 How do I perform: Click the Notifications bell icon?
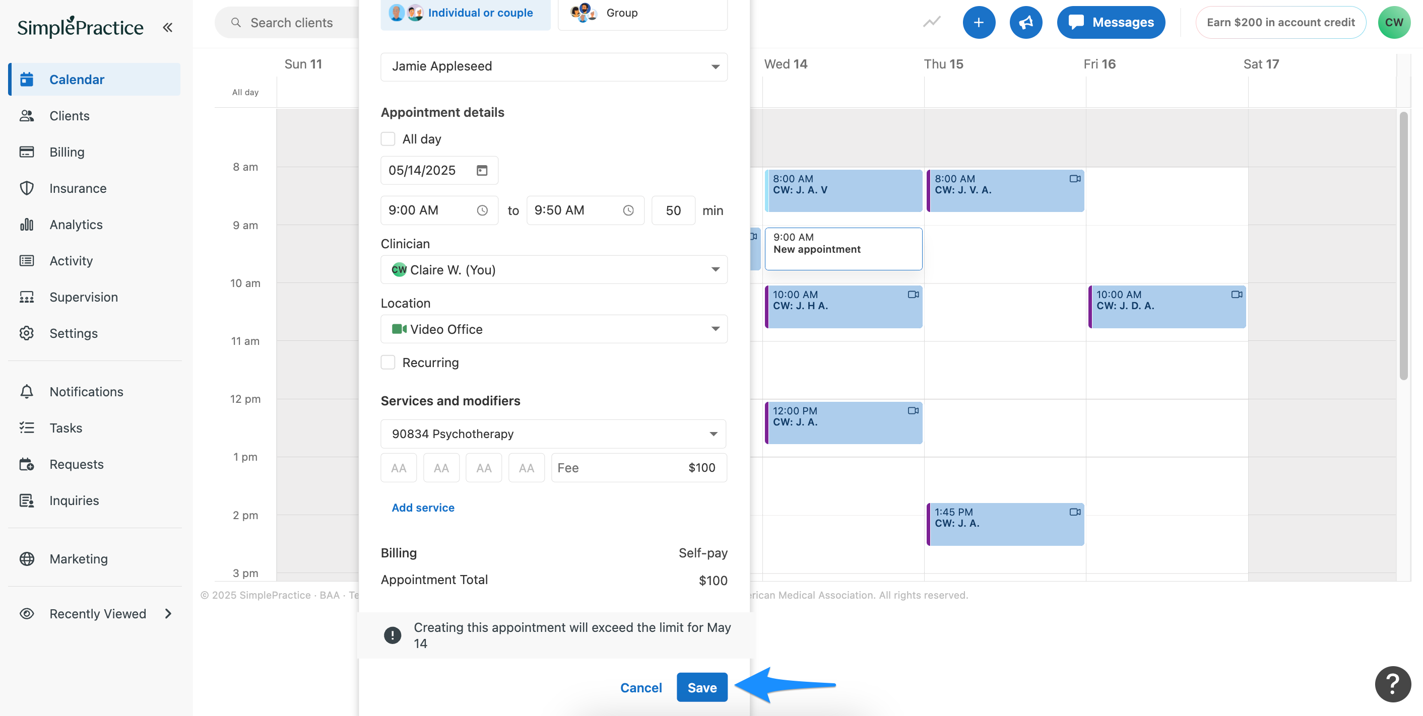[27, 391]
